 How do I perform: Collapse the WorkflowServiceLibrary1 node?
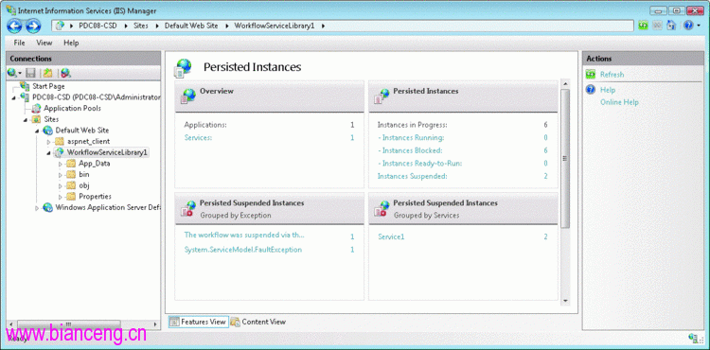[x=49, y=153]
